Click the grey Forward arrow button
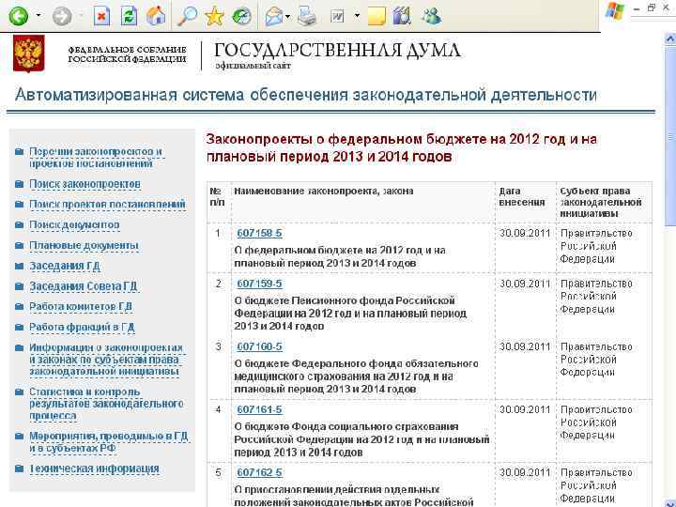 [62, 16]
